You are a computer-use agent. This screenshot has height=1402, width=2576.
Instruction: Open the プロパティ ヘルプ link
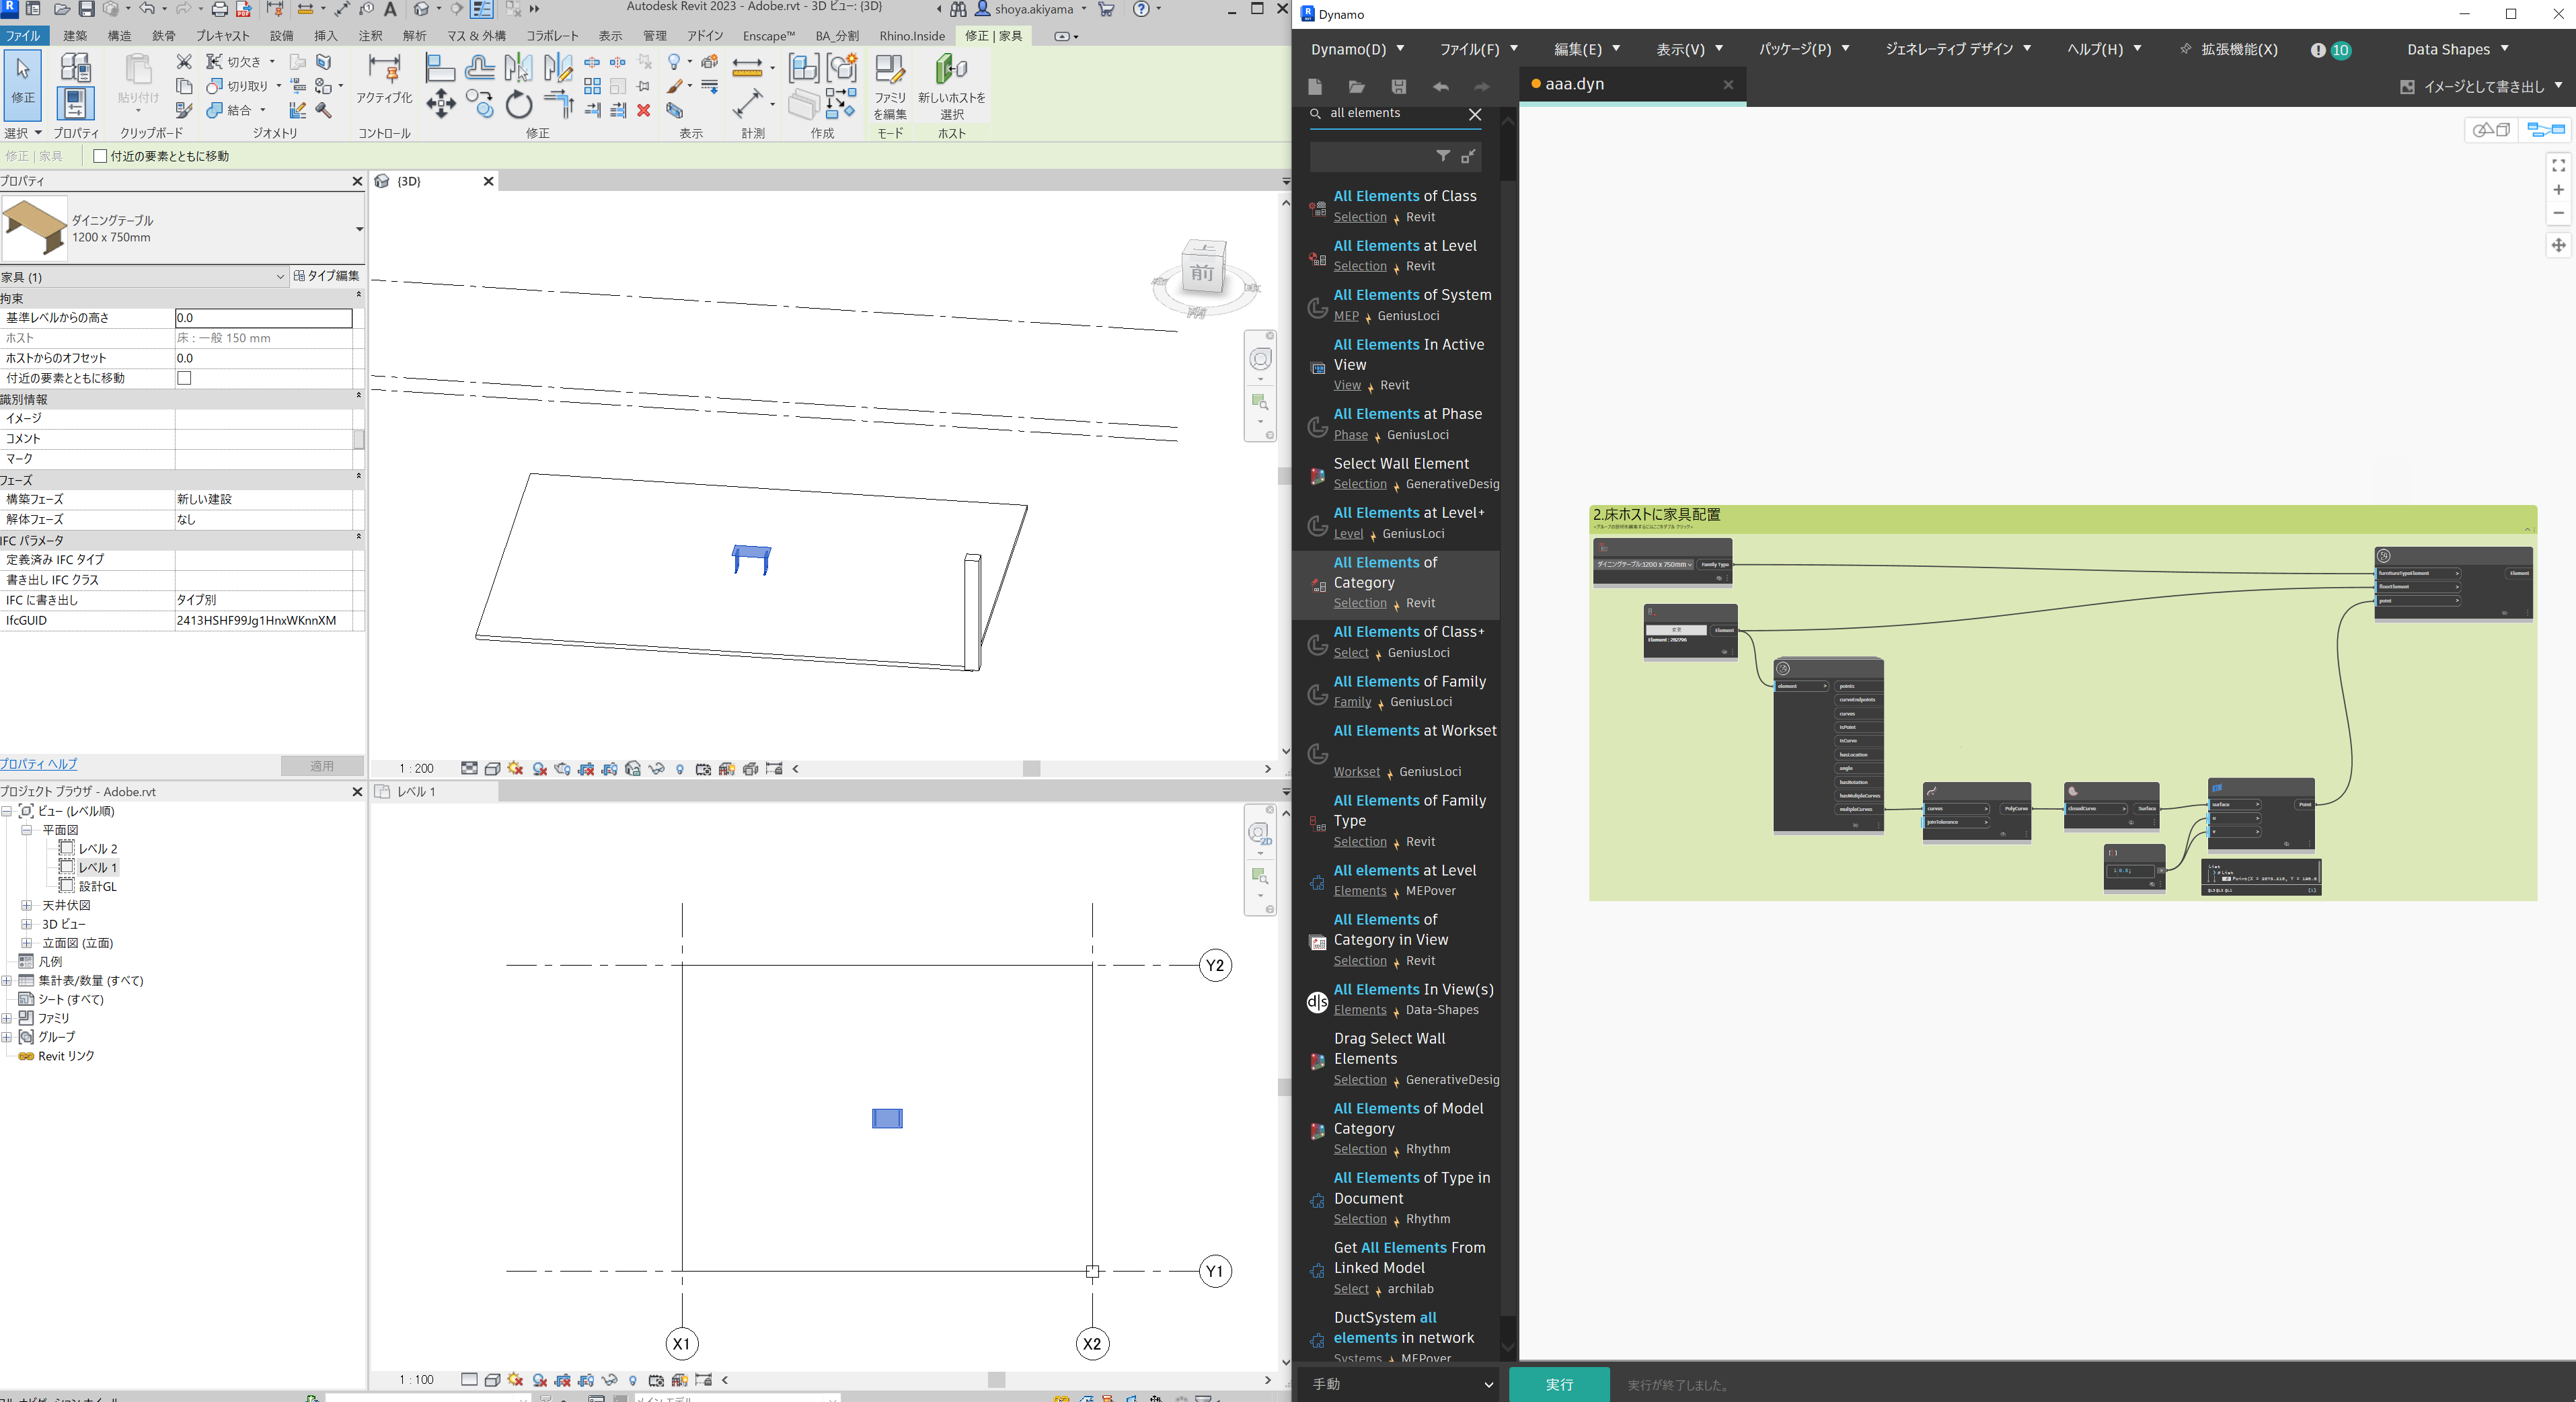click(x=39, y=764)
